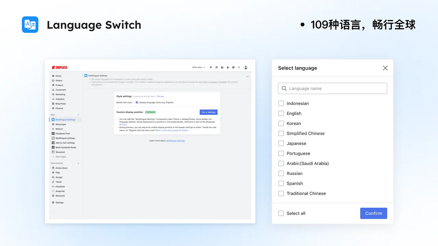Click the three-dot more options icon
The width and height of the screenshot is (438, 246).
tap(247, 76)
